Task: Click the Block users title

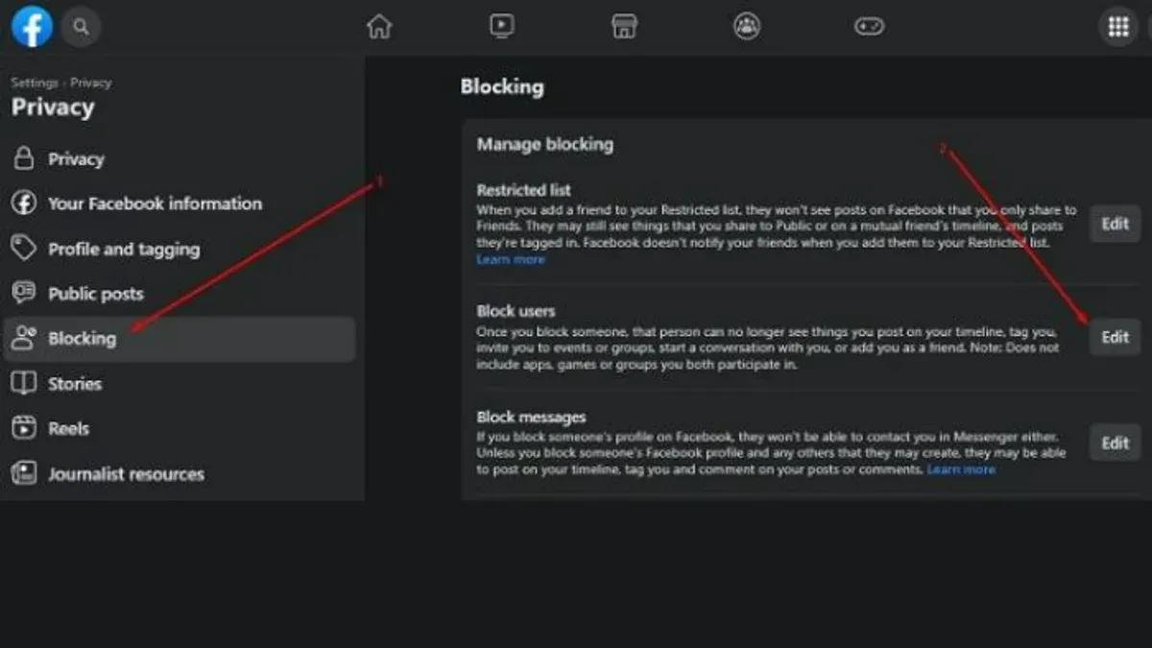Action: (x=516, y=311)
